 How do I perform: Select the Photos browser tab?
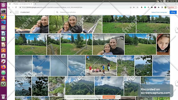point(20,4)
